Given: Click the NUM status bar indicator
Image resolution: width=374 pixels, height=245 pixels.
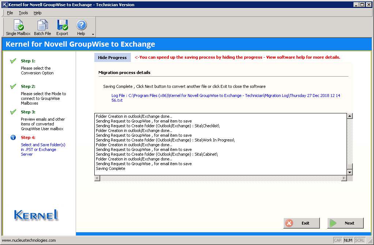Looking at the screenshot, I should click(348, 240).
